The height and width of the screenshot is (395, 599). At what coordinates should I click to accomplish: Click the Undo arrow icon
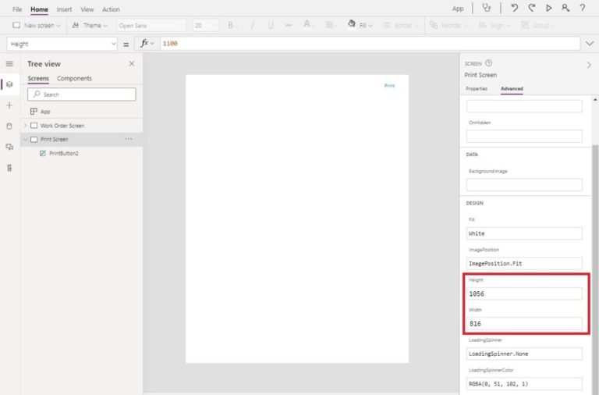pyautogui.click(x=515, y=9)
